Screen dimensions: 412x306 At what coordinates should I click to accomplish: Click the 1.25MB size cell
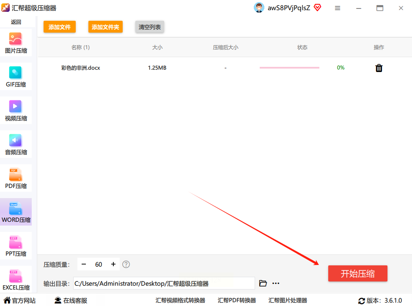coord(157,68)
